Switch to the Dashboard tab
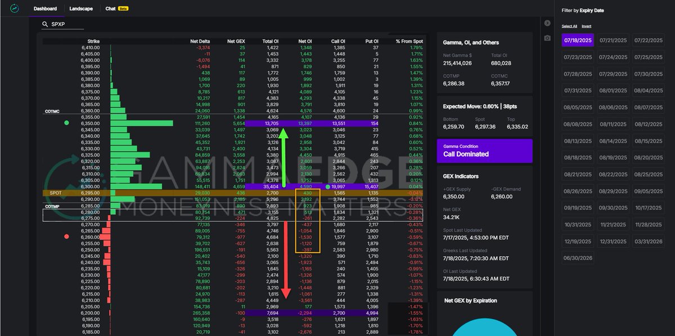This screenshot has width=675, height=336. click(x=45, y=9)
